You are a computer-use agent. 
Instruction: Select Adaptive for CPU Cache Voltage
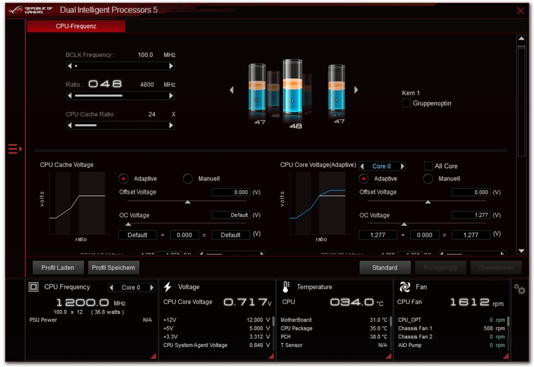(123, 179)
